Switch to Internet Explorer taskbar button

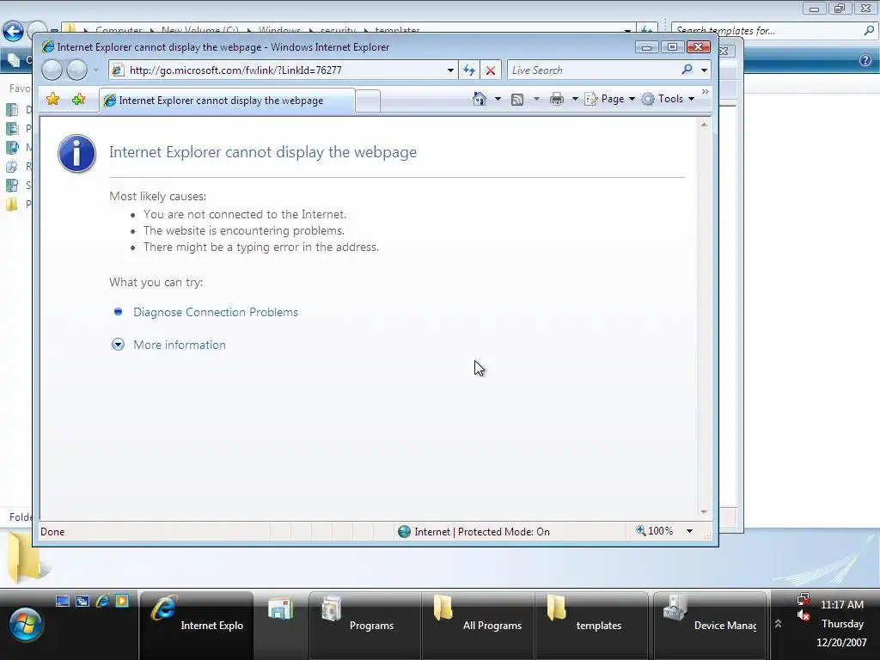196,626
